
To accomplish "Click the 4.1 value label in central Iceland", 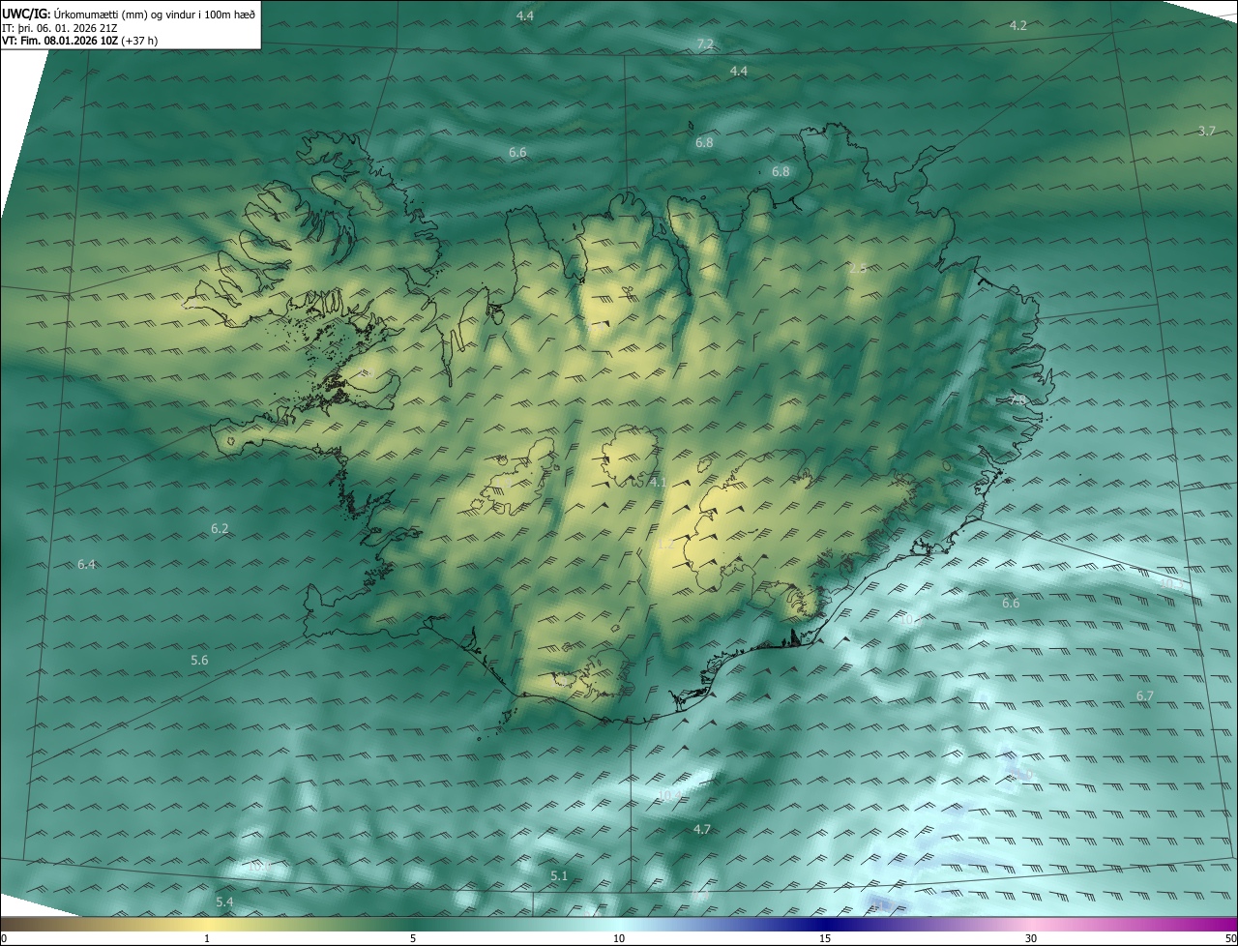I will coord(658,482).
